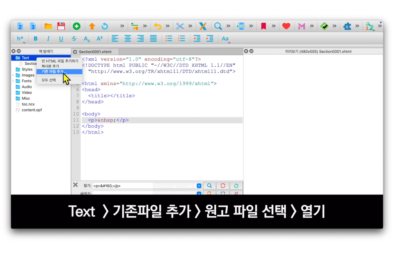
Task: Click the red replace-cycle button in find bar
Action: (x=222, y=186)
